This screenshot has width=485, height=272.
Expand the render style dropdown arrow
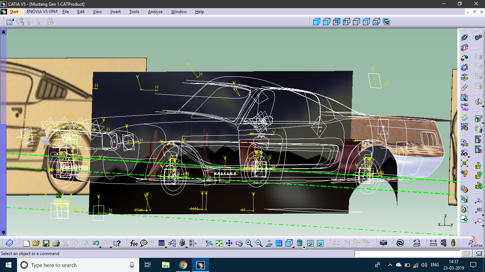tap(304, 247)
